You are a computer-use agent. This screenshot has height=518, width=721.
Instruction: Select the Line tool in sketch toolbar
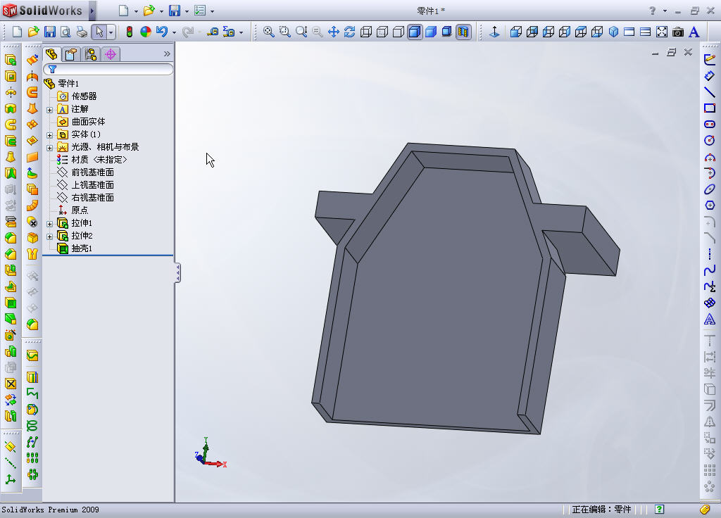click(710, 92)
